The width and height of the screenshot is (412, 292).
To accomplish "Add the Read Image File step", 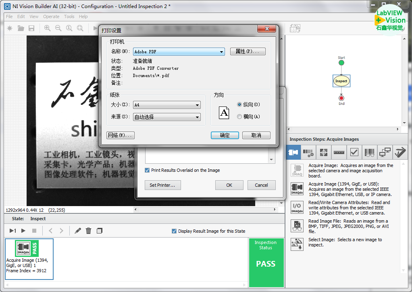I will [297, 226].
